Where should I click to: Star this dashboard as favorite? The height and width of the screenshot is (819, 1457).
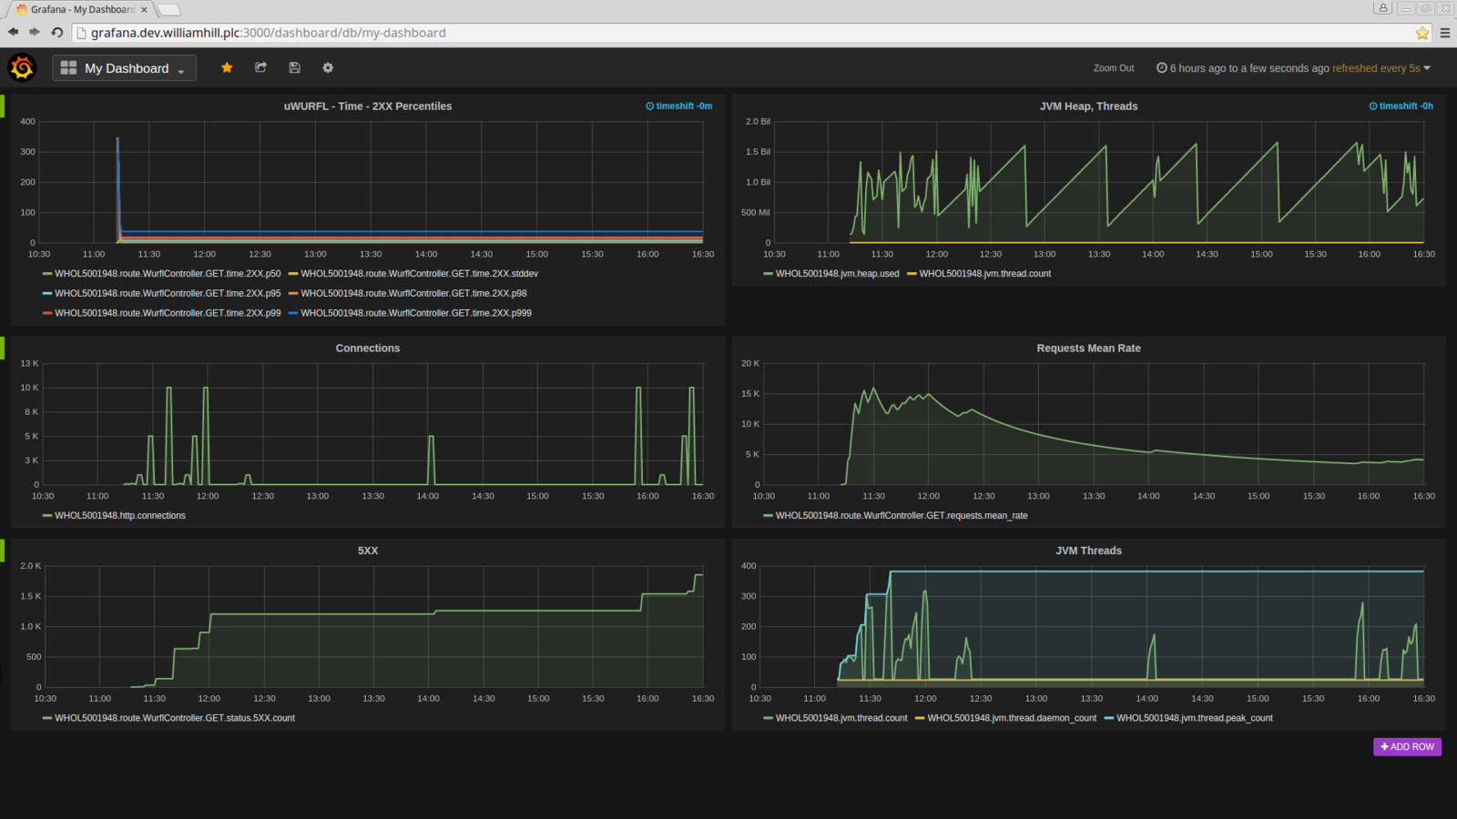227,67
